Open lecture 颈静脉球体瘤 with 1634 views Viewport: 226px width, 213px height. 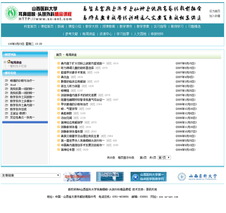69,127
